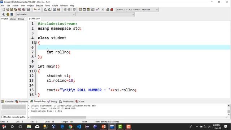Open the Debug tab in bottom panel
Viewport: 231px width, 130px height.
pos(52,101)
